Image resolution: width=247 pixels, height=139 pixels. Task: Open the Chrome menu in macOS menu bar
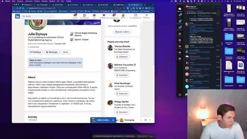7,1
